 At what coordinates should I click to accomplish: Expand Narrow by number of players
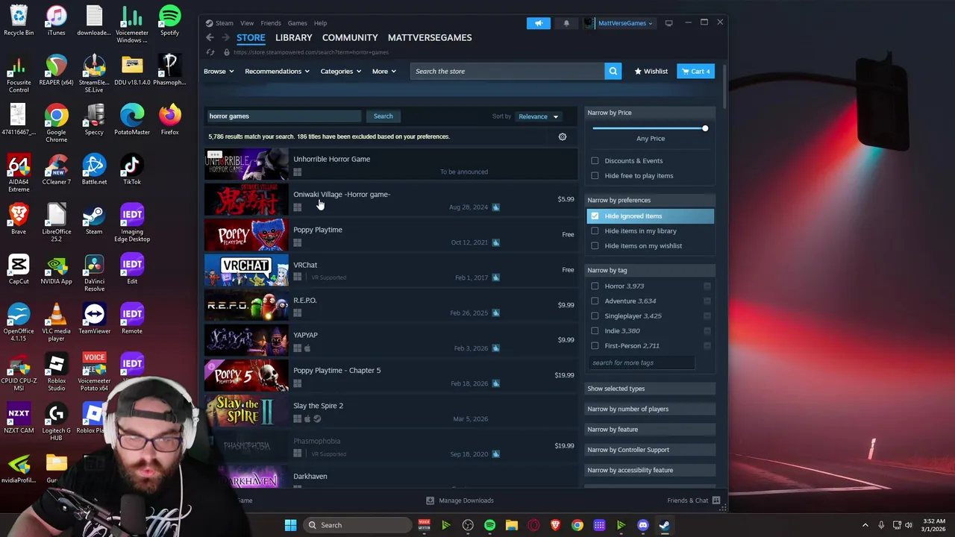pyautogui.click(x=650, y=409)
